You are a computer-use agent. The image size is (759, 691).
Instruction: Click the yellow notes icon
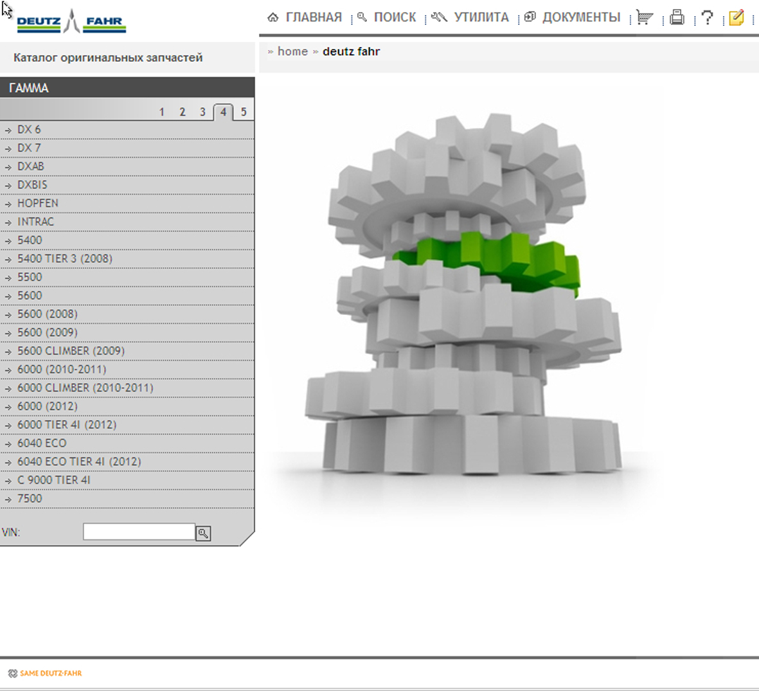click(737, 18)
